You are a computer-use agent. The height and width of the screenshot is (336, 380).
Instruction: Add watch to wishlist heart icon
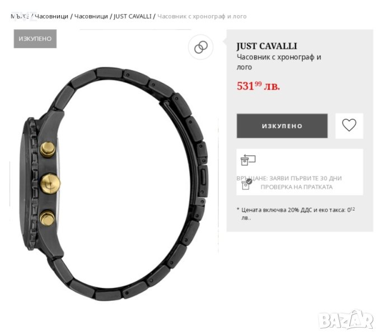point(349,125)
